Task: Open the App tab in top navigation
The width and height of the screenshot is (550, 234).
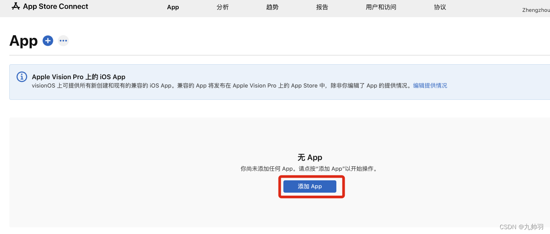Action: pos(173,7)
